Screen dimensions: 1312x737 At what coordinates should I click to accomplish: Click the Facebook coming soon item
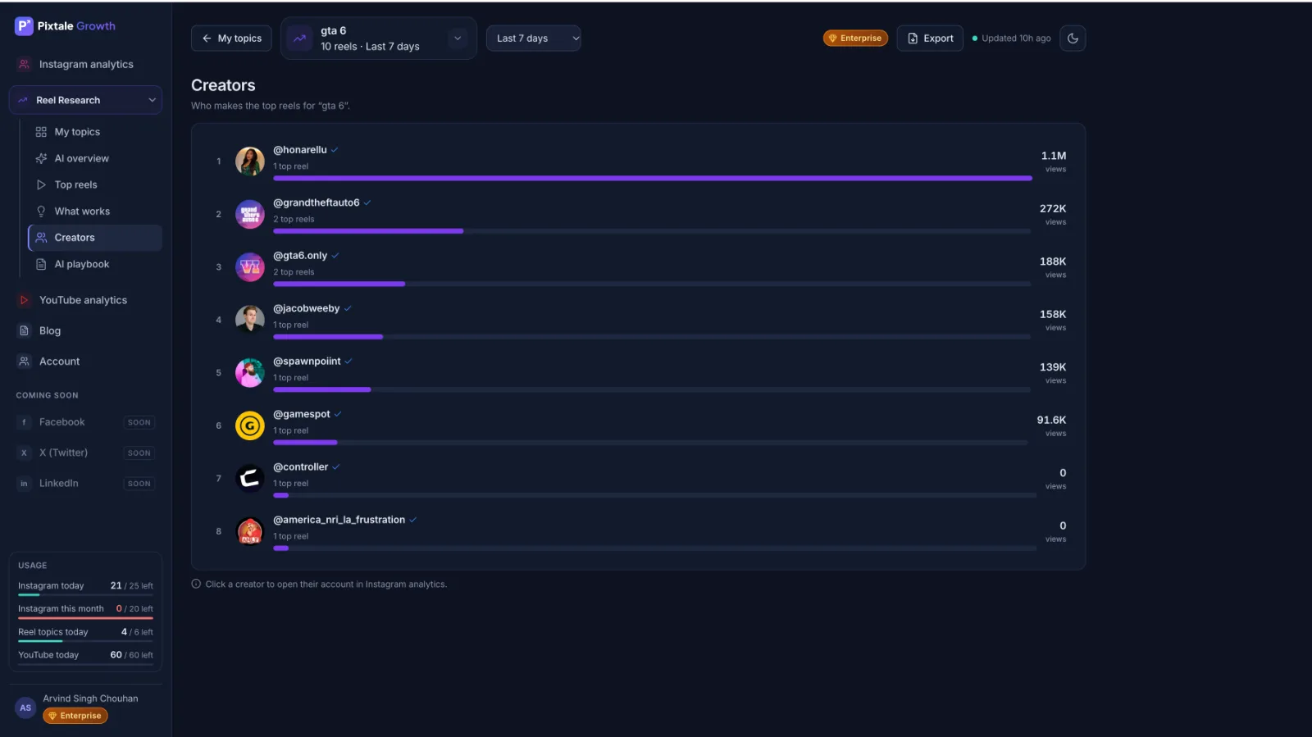point(85,422)
